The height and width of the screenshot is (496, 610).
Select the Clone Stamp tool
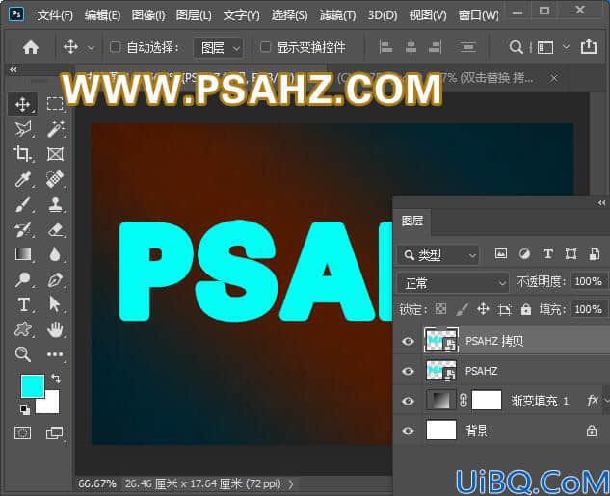pos(55,204)
